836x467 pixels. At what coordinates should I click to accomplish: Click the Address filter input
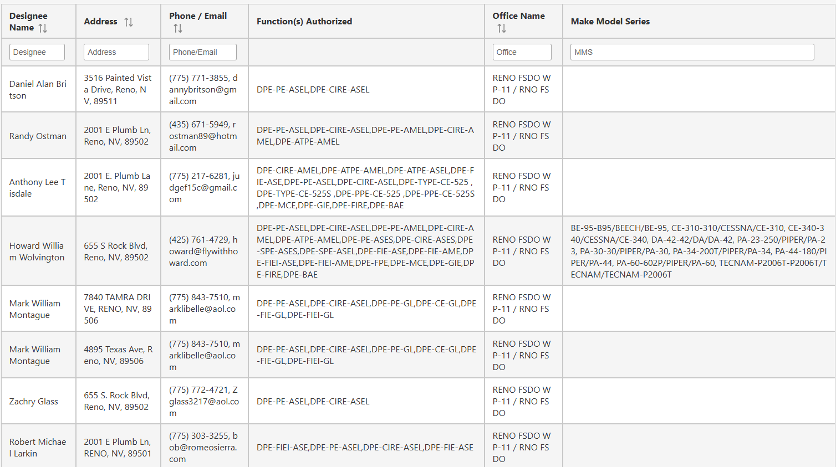(116, 52)
